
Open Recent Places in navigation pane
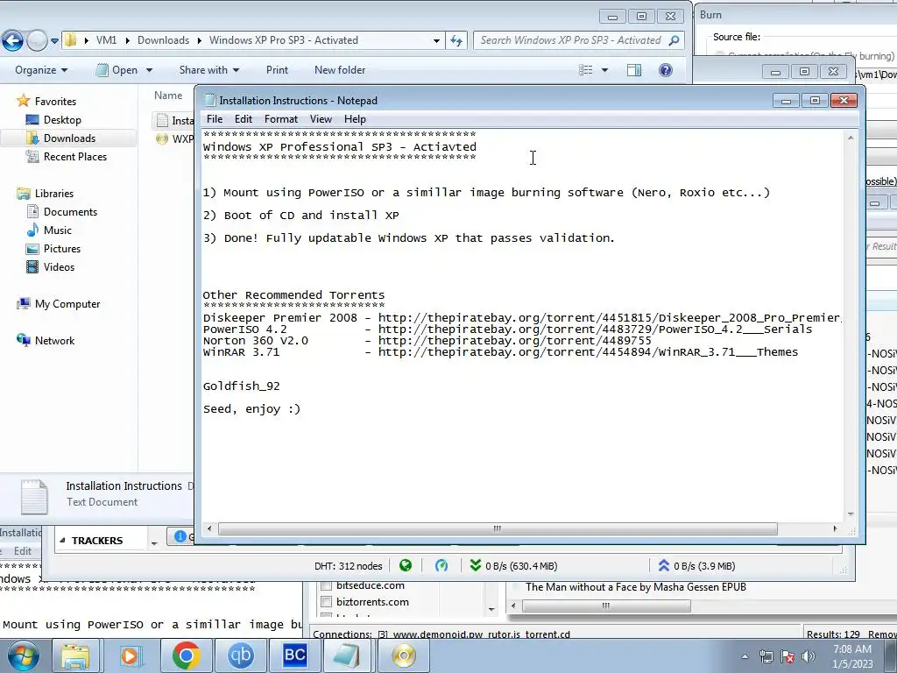tap(75, 156)
